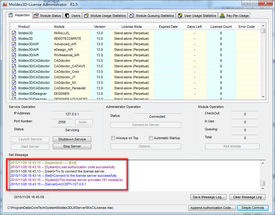Click the Module Usage Statistics tab icon

[86, 16]
